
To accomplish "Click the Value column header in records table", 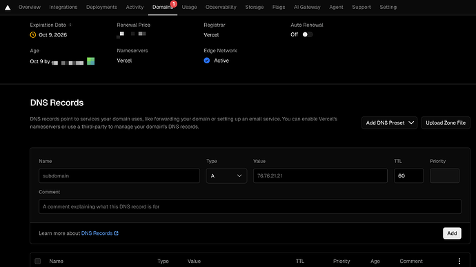I will [x=194, y=261].
